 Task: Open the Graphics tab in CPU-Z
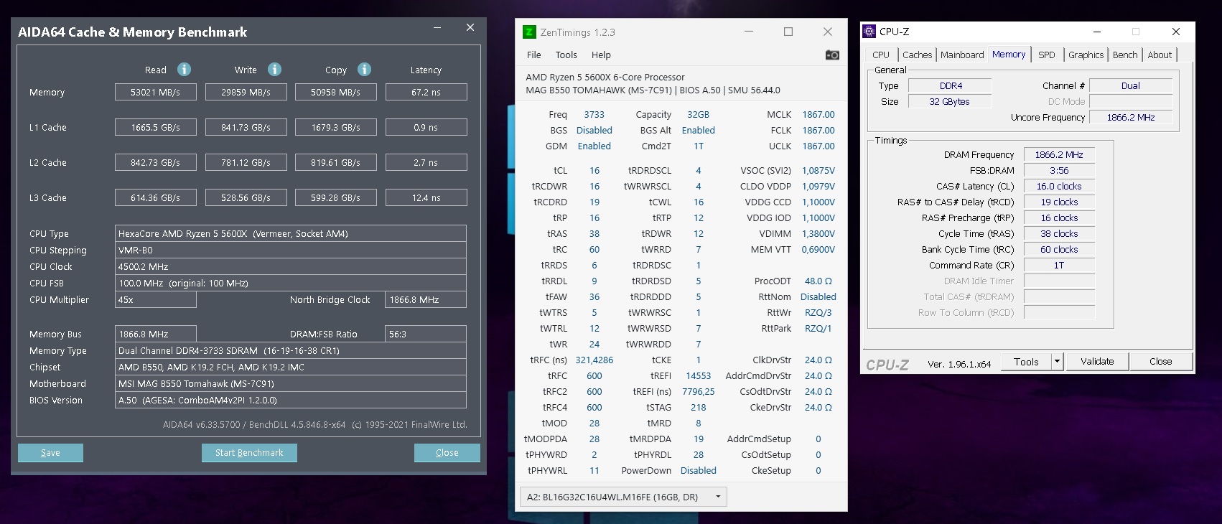click(x=1086, y=55)
